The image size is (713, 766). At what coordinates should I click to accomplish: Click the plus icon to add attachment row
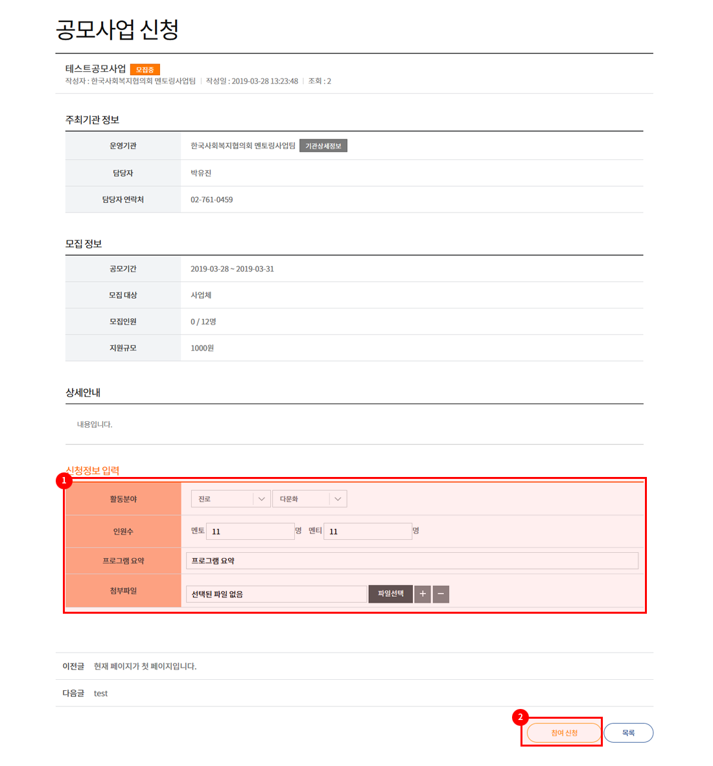(x=423, y=594)
